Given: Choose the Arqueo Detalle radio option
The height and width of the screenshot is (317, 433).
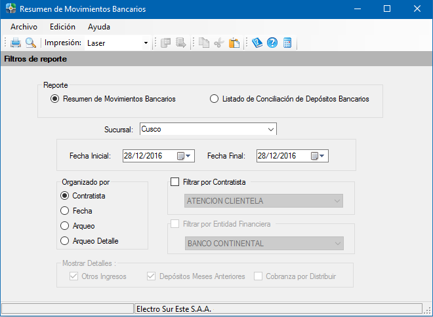Looking at the screenshot, I should 64,241.
